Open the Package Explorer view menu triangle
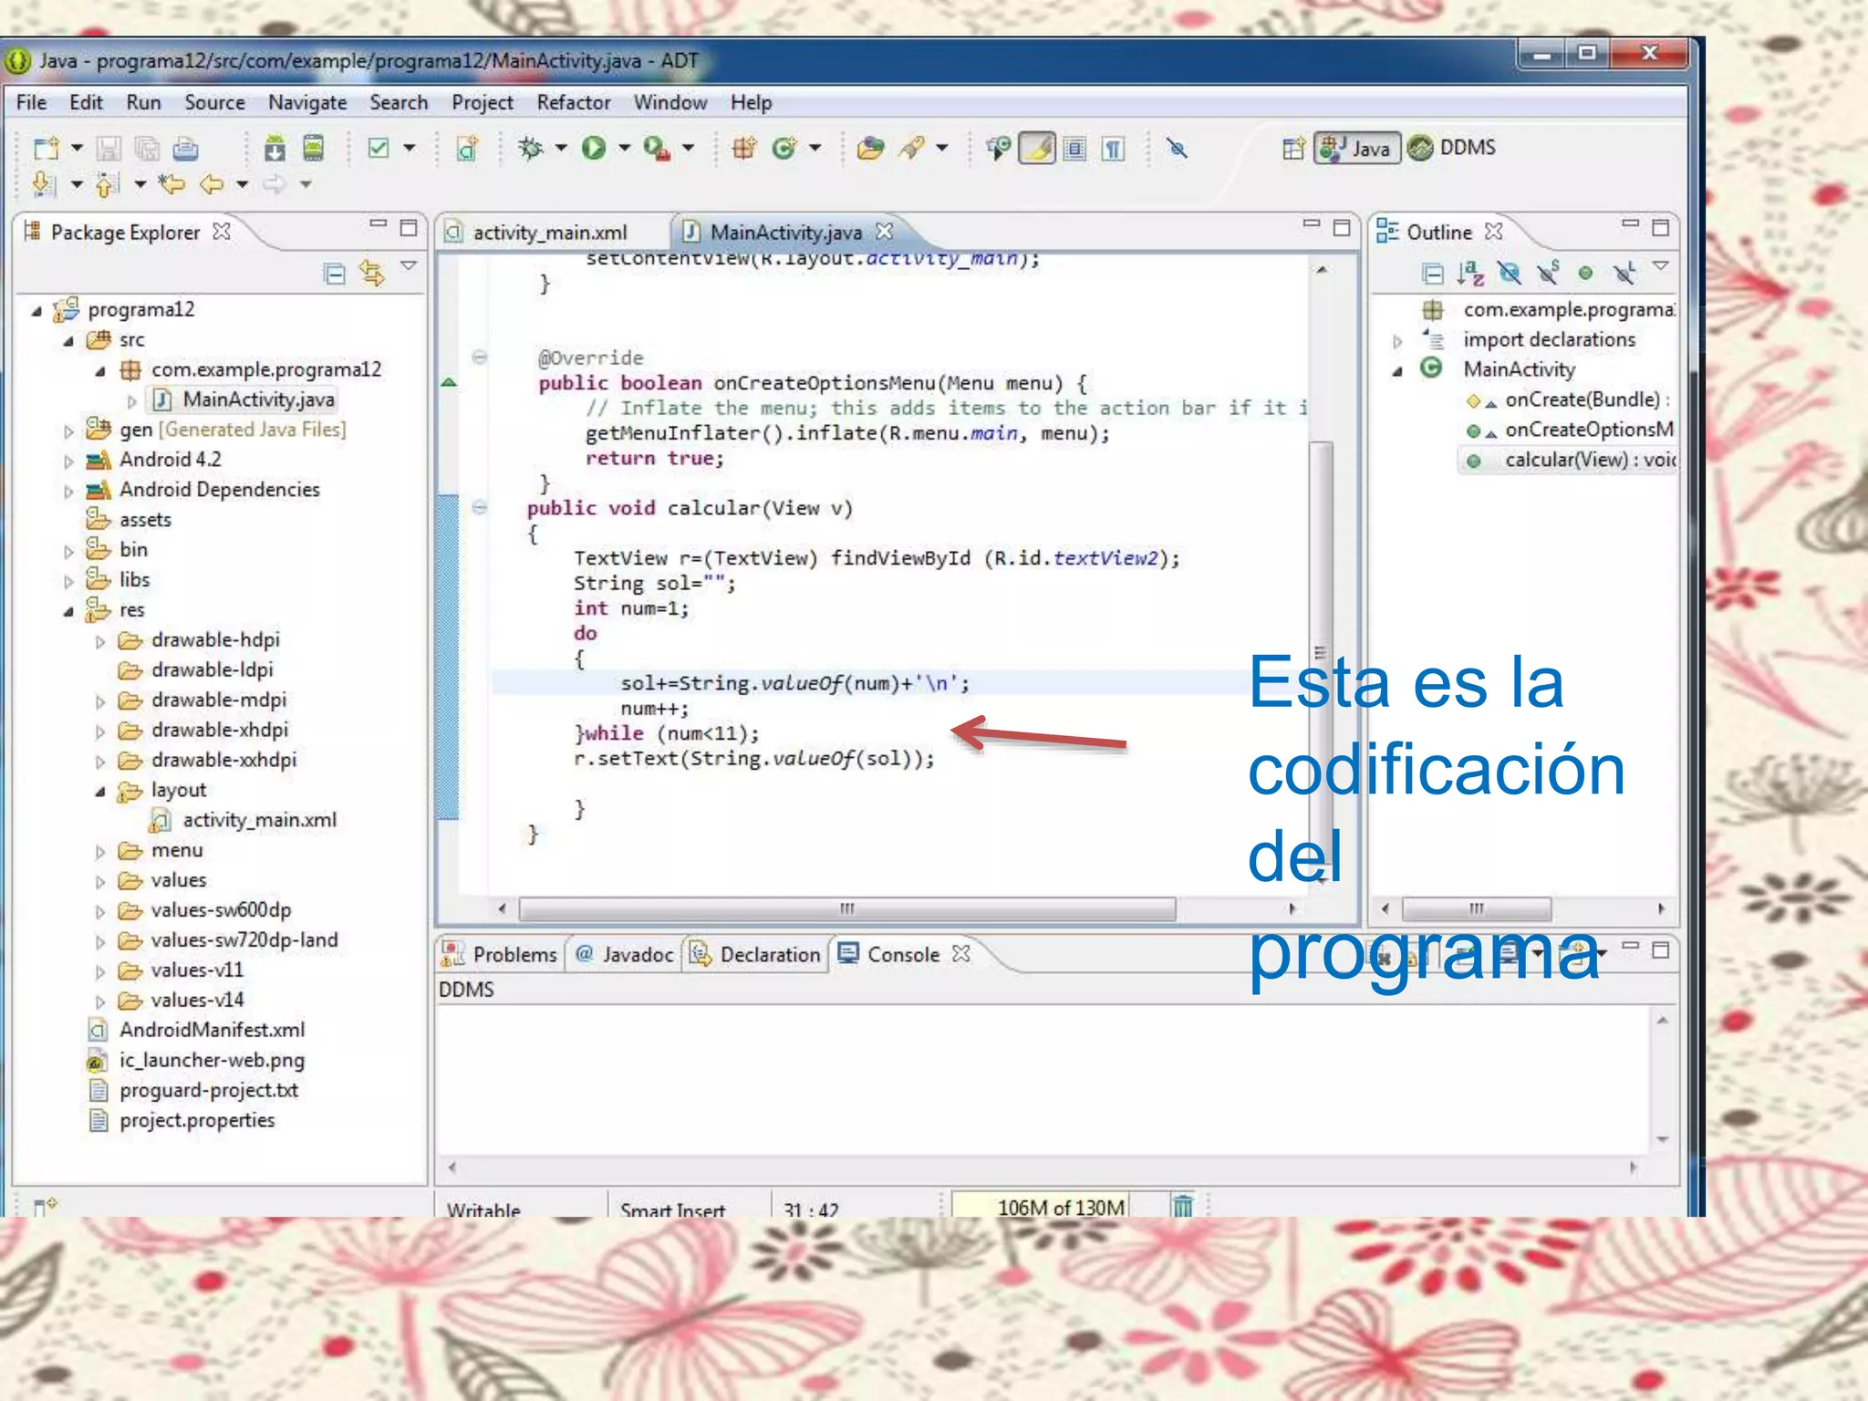Image resolution: width=1868 pixels, height=1401 pixels. coord(410,266)
